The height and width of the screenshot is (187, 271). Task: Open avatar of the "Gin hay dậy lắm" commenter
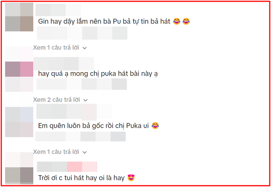[x=19, y=17]
